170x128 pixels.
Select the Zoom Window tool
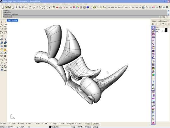click(40, 7)
